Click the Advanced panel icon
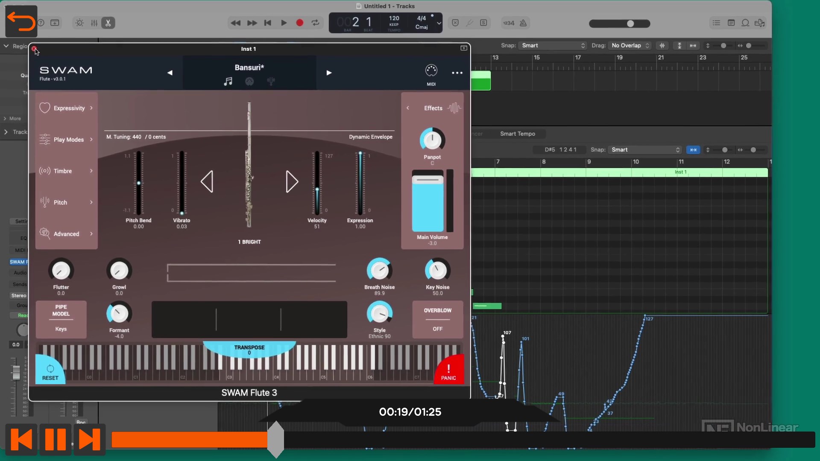820x461 pixels. click(x=44, y=233)
